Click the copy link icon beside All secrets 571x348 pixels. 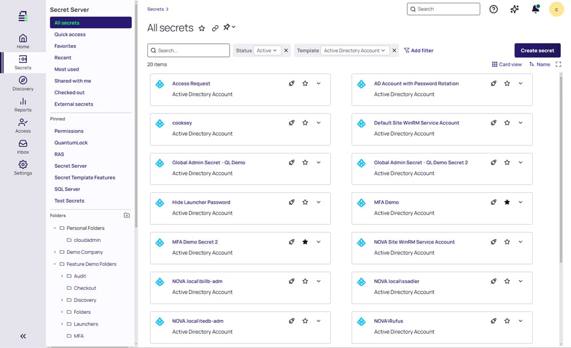(215, 27)
